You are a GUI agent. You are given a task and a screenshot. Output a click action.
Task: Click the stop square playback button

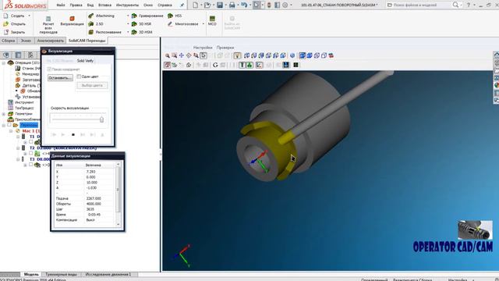pyautogui.click(x=73, y=135)
